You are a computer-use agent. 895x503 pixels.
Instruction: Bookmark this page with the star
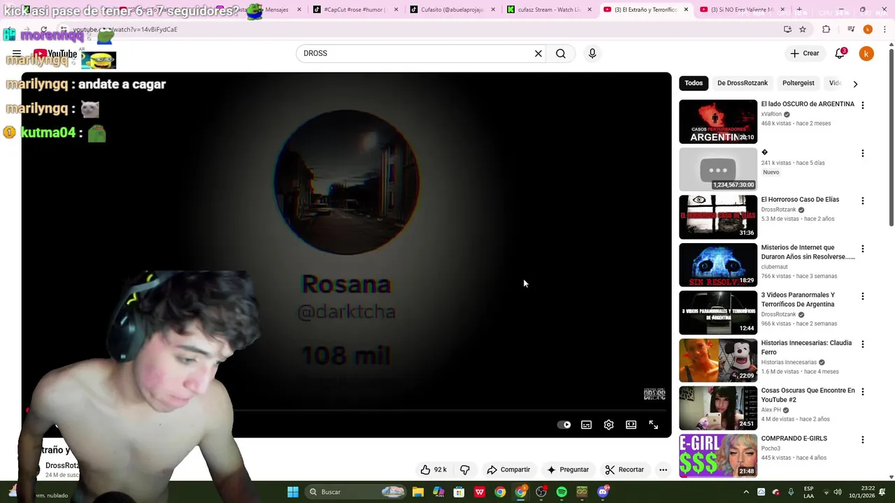click(x=803, y=29)
